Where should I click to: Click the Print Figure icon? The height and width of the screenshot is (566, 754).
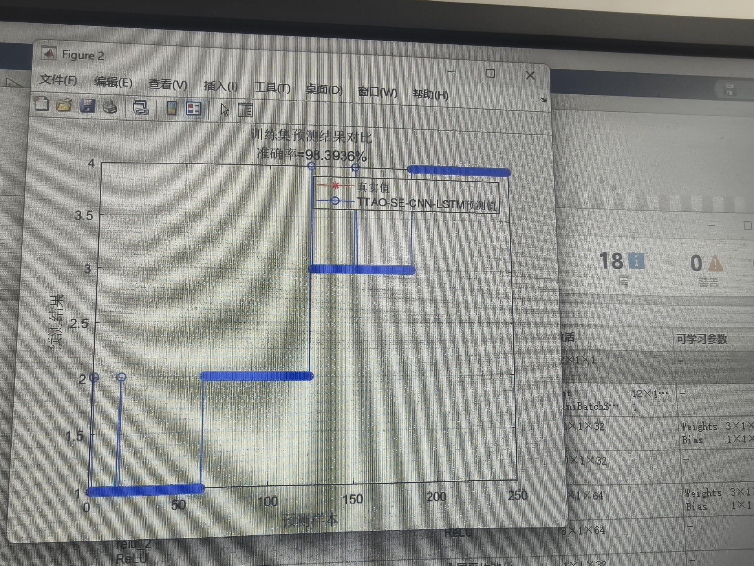(110, 107)
